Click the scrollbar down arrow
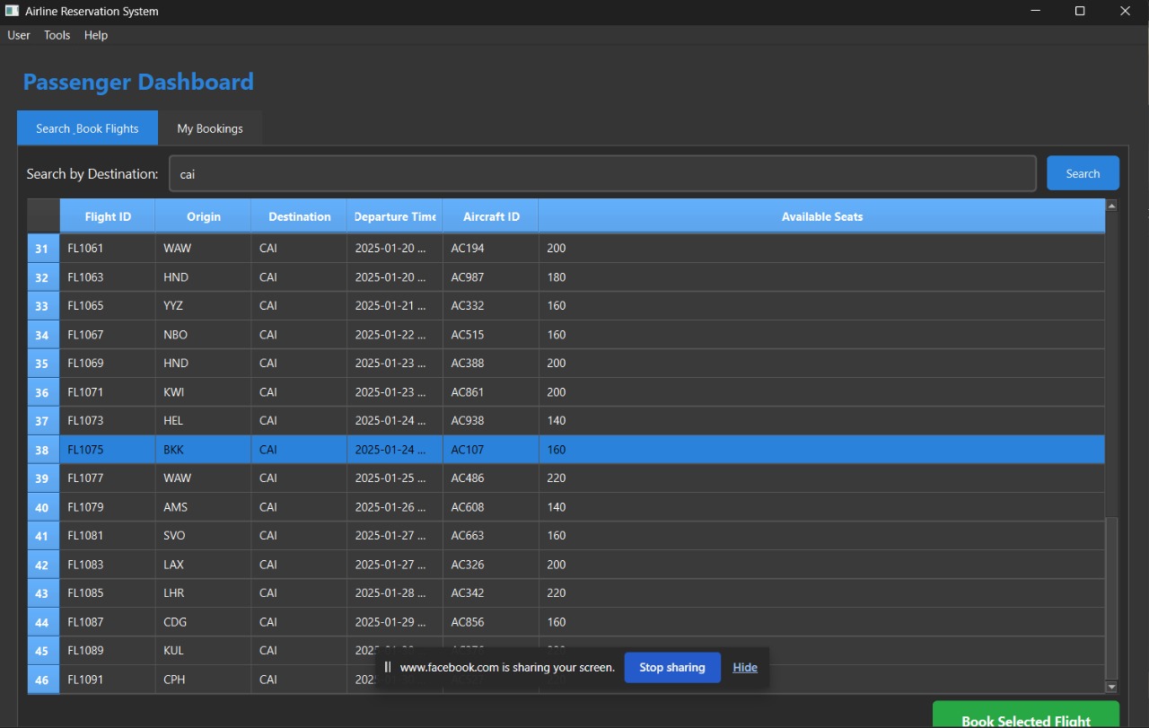1149x728 pixels. [1110, 688]
